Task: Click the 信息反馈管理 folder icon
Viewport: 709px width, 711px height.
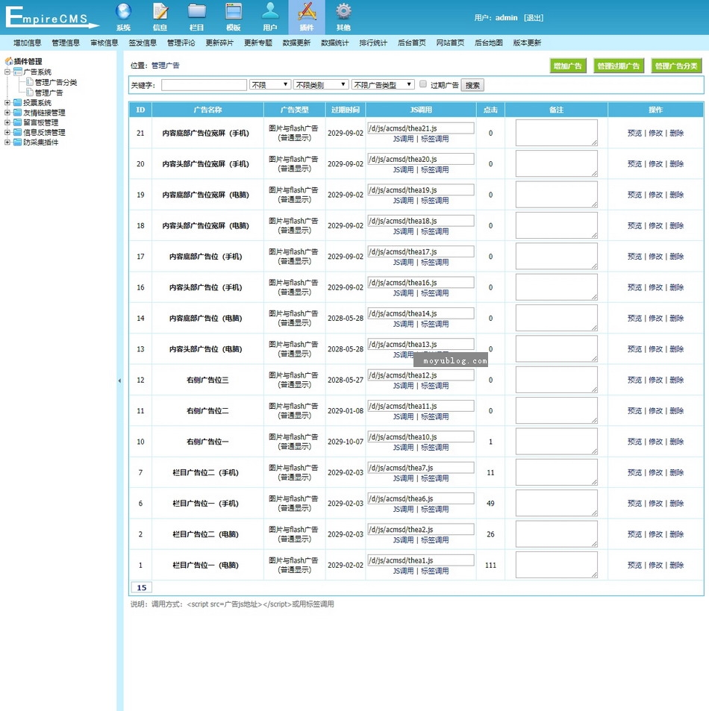Action: coord(18,132)
